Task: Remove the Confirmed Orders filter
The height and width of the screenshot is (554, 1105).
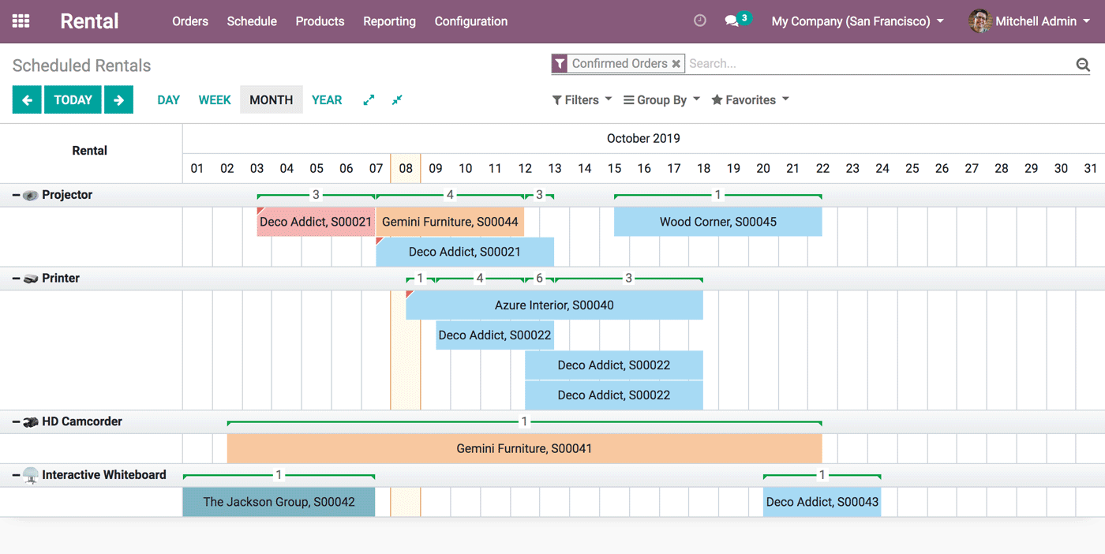Action: point(676,64)
